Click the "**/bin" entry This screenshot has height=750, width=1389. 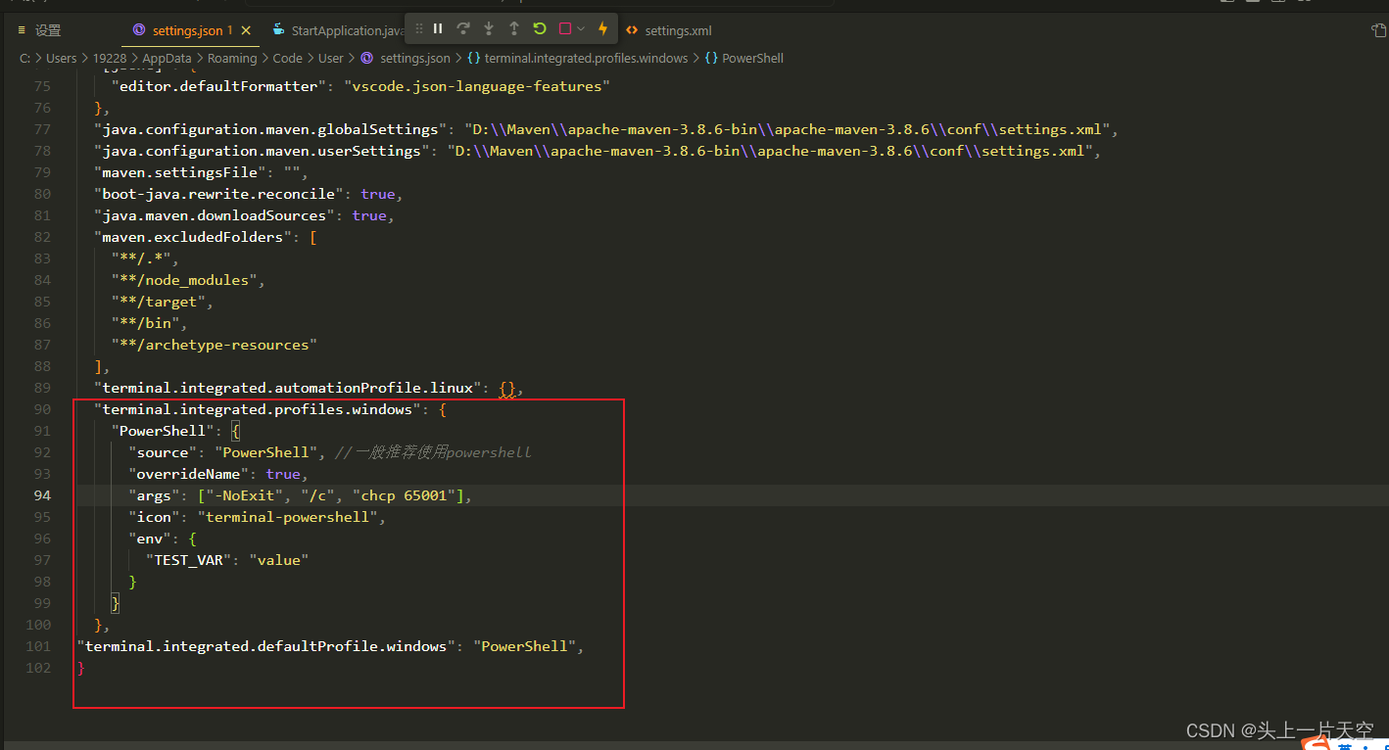pyautogui.click(x=146, y=323)
